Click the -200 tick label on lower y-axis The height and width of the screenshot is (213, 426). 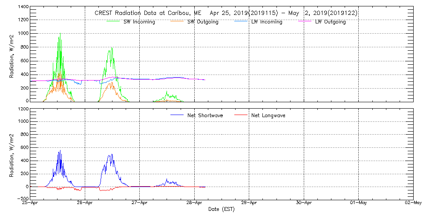coord(23,199)
